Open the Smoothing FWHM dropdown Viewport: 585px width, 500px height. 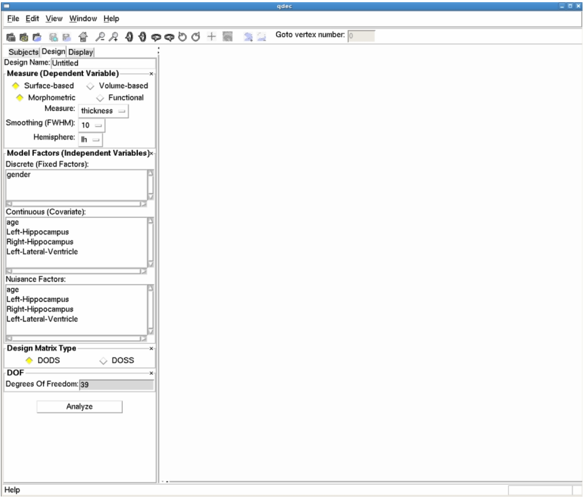point(92,125)
